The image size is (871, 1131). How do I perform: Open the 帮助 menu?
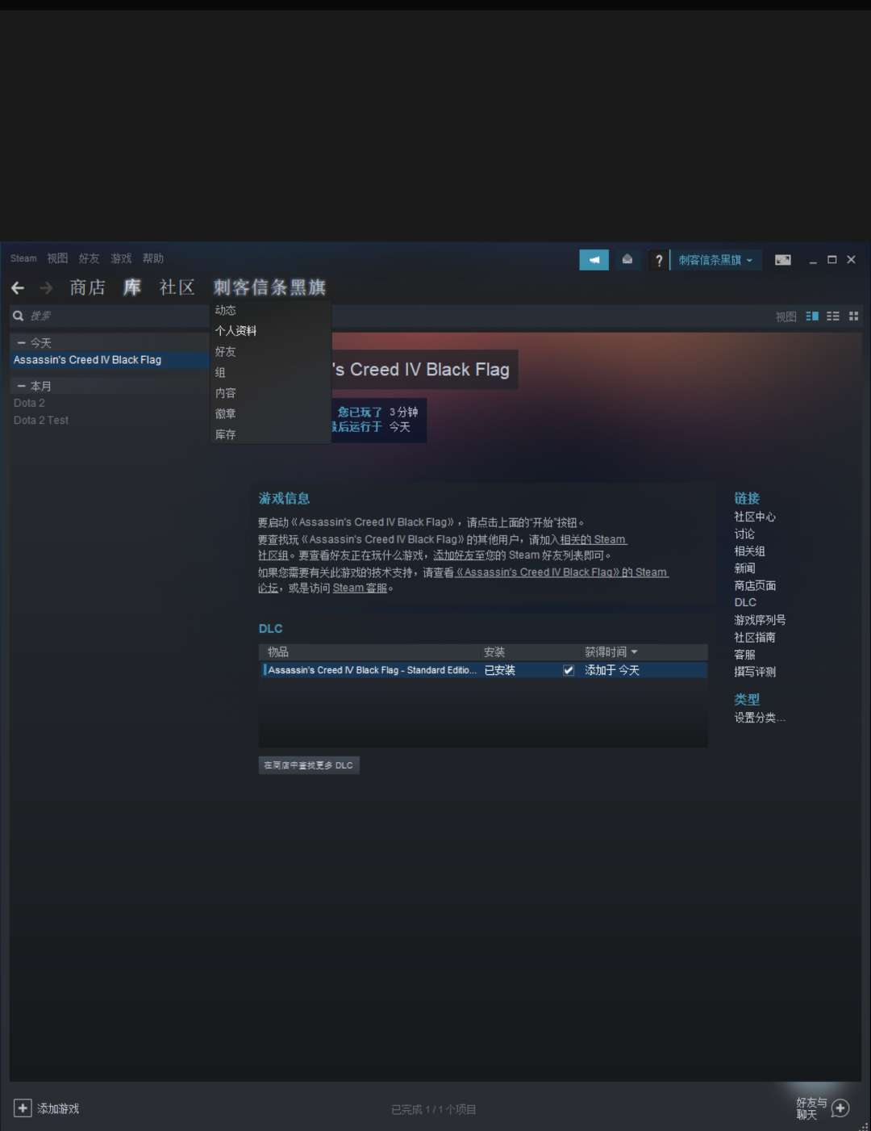coord(153,258)
